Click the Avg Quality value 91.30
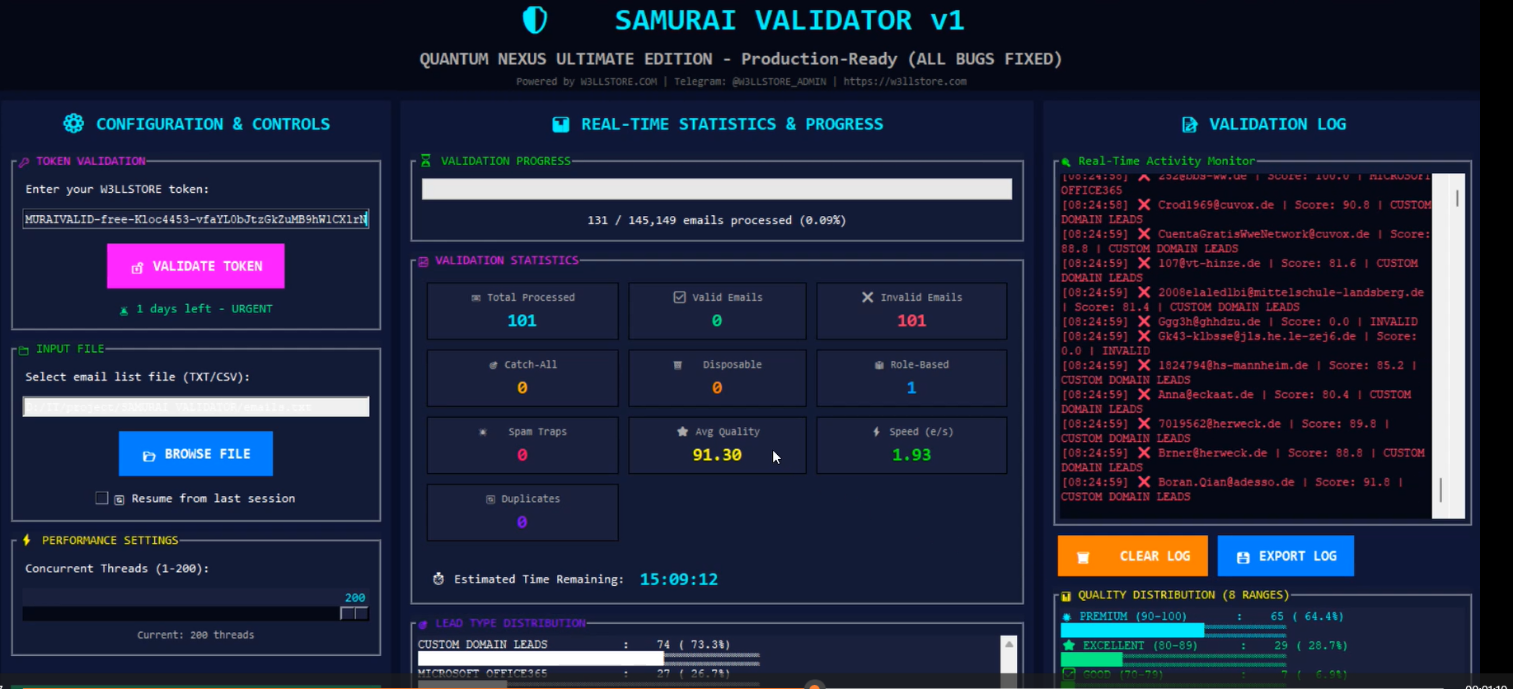 (717, 454)
